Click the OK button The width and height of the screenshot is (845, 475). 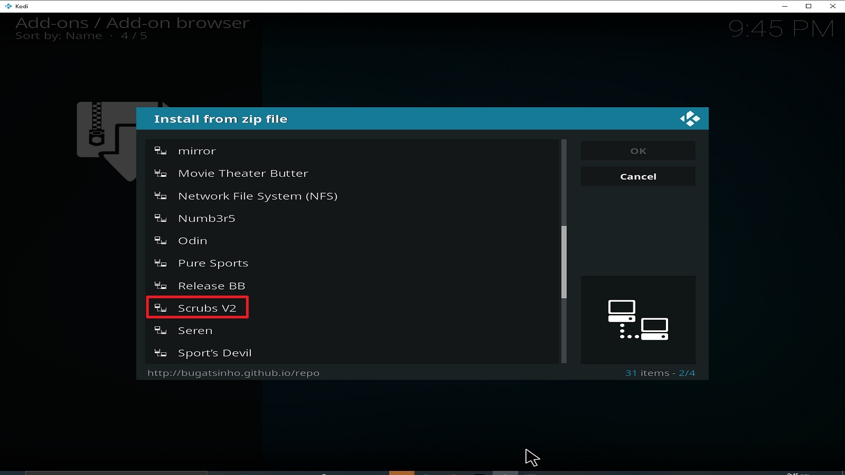pos(638,151)
